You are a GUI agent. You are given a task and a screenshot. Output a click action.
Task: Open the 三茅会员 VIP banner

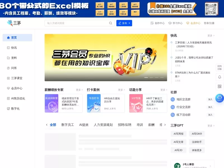coord(106,58)
